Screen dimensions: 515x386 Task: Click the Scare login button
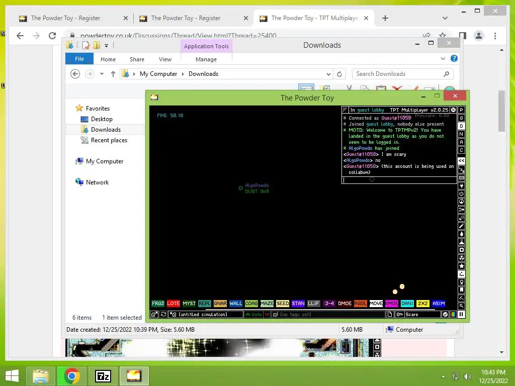(418, 315)
